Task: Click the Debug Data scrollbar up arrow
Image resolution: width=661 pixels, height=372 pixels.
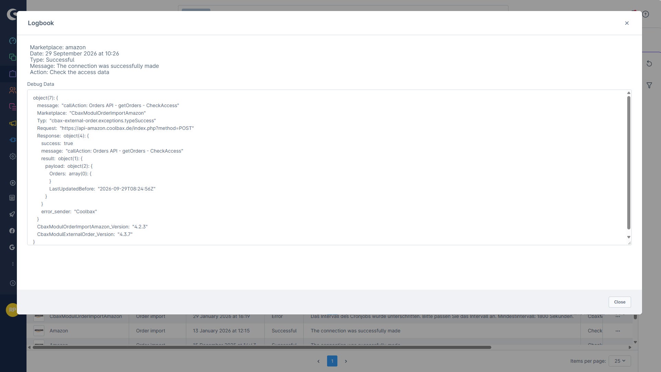Action: point(629,93)
